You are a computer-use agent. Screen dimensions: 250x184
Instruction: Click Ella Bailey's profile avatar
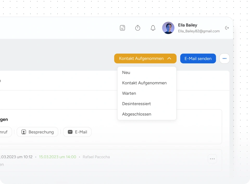168,28
